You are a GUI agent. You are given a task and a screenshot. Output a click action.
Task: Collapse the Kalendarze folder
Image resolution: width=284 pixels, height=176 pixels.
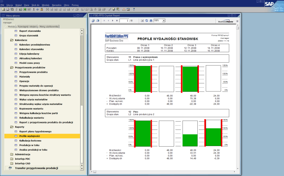(12, 40)
